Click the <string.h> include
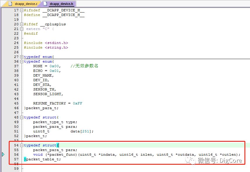 (57, 48)
